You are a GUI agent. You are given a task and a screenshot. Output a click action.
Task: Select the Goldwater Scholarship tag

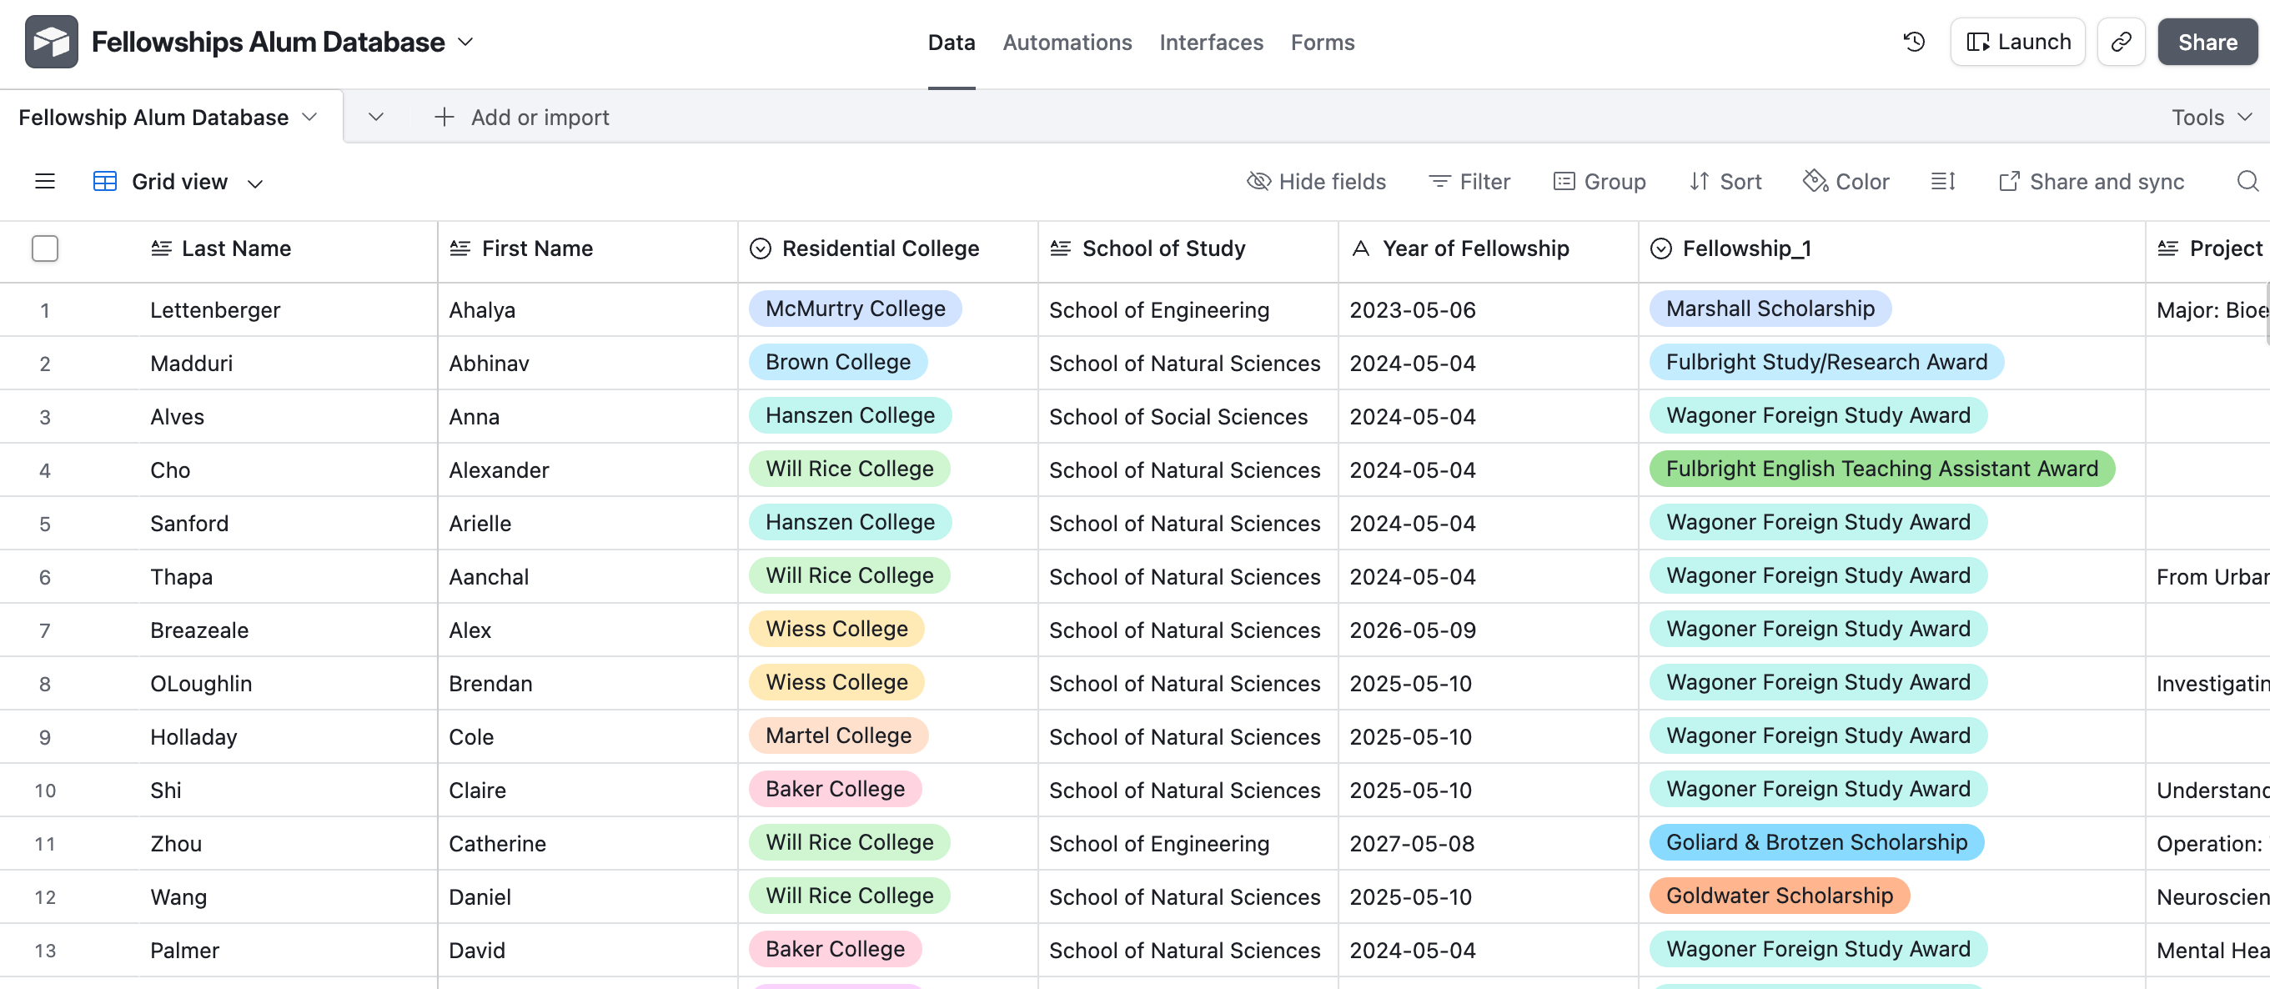(x=1779, y=896)
